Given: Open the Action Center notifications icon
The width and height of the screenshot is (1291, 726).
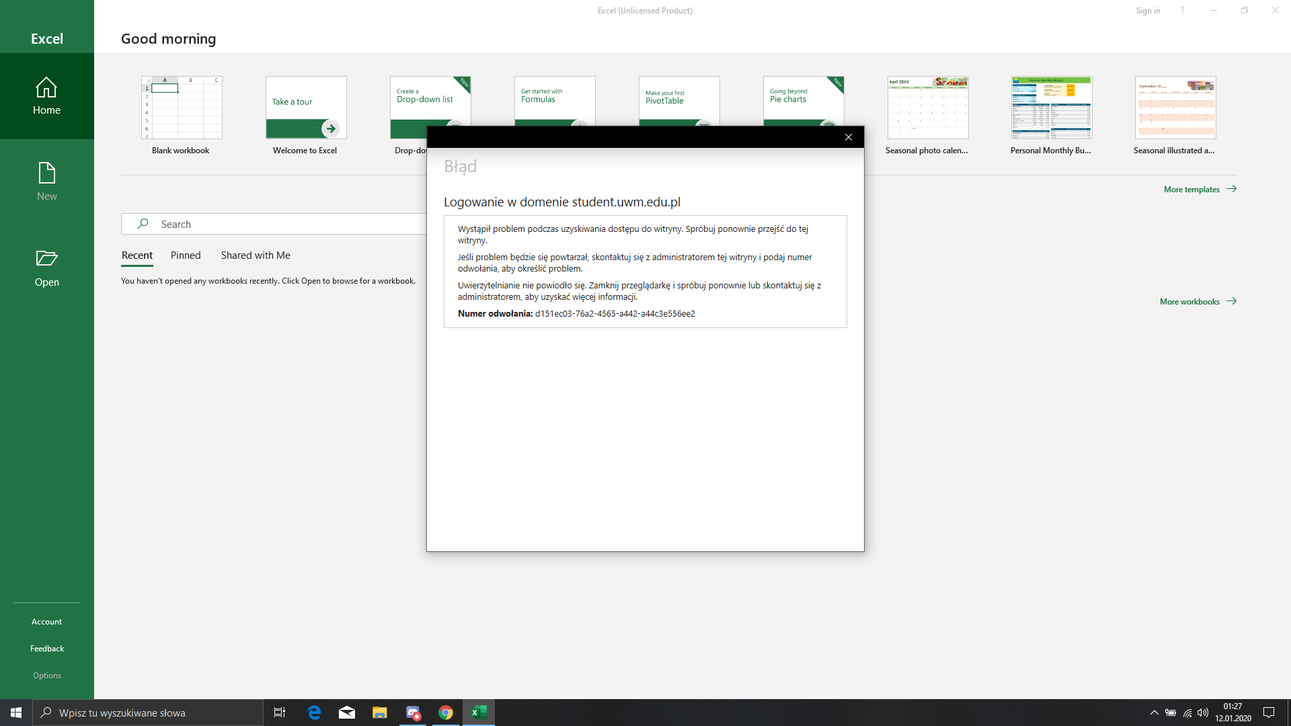Looking at the screenshot, I should click(1269, 713).
